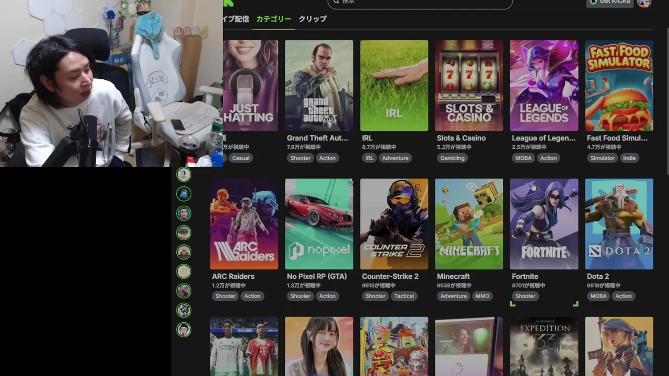The width and height of the screenshot is (669, 376).
Task: Click the Fortnite title link
Action: tap(525, 276)
